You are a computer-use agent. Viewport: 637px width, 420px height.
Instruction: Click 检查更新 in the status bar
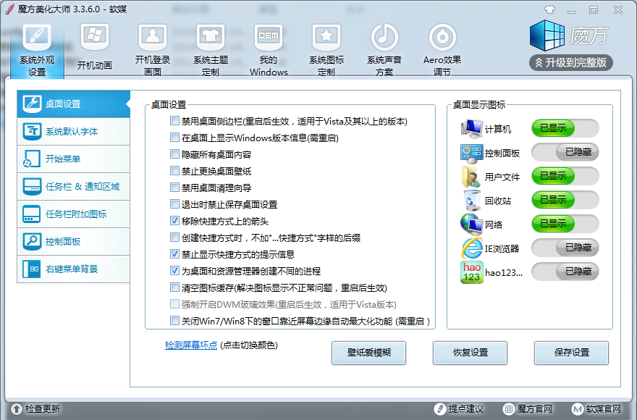pyautogui.click(x=35, y=408)
